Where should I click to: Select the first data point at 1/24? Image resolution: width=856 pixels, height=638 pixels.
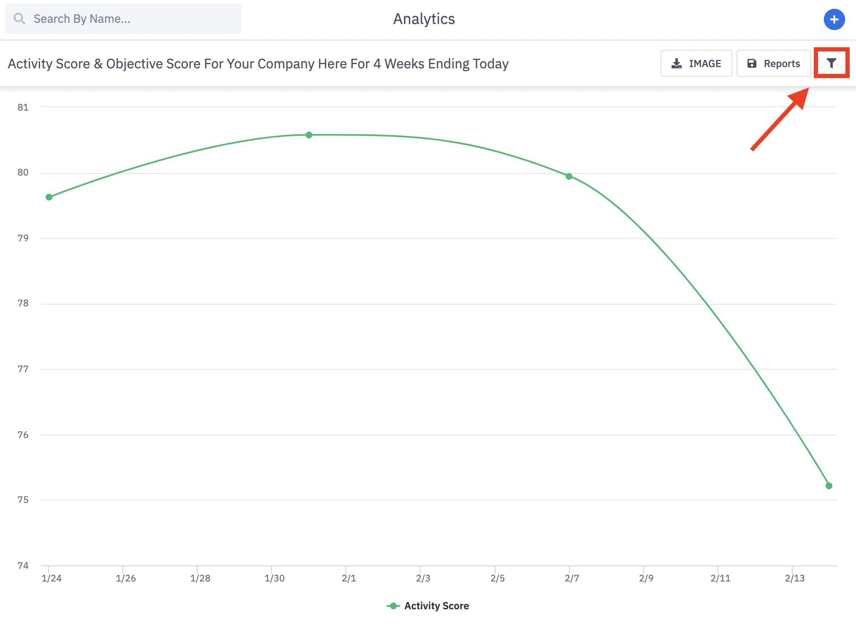pos(49,197)
